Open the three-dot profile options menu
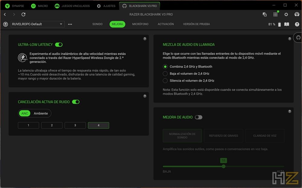 coord(70,24)
